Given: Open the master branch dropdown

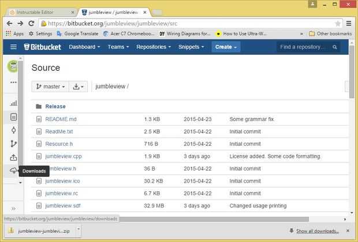Looking at the screenshot, I should click(x=50, y=86).
